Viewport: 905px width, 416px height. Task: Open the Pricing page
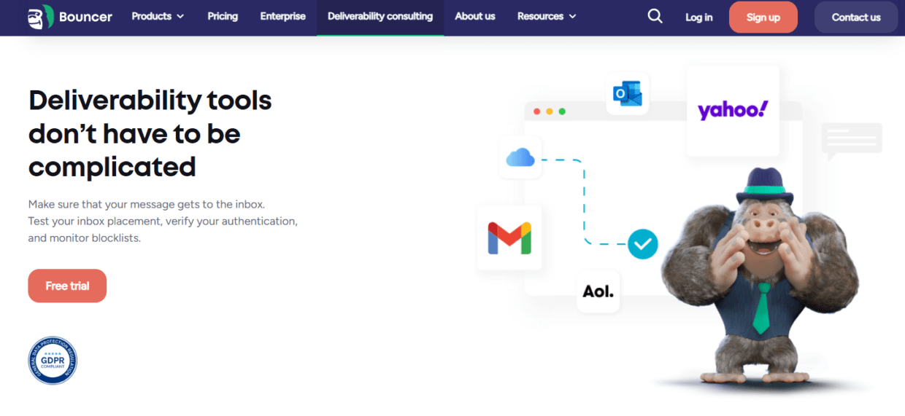pyautogui.click(x=223, y=16)
